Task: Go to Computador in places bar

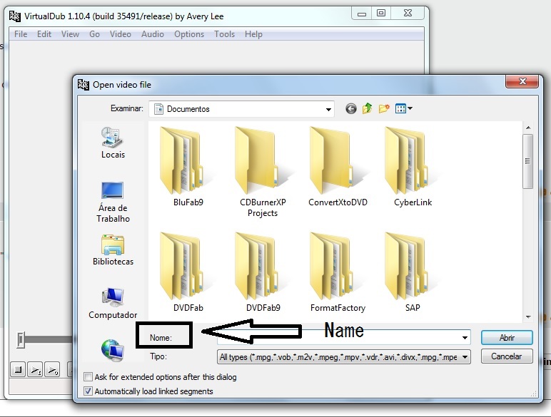Action: [113, 303]
